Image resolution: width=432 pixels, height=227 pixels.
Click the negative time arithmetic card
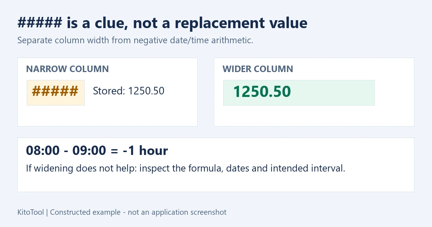coord(216,165)
